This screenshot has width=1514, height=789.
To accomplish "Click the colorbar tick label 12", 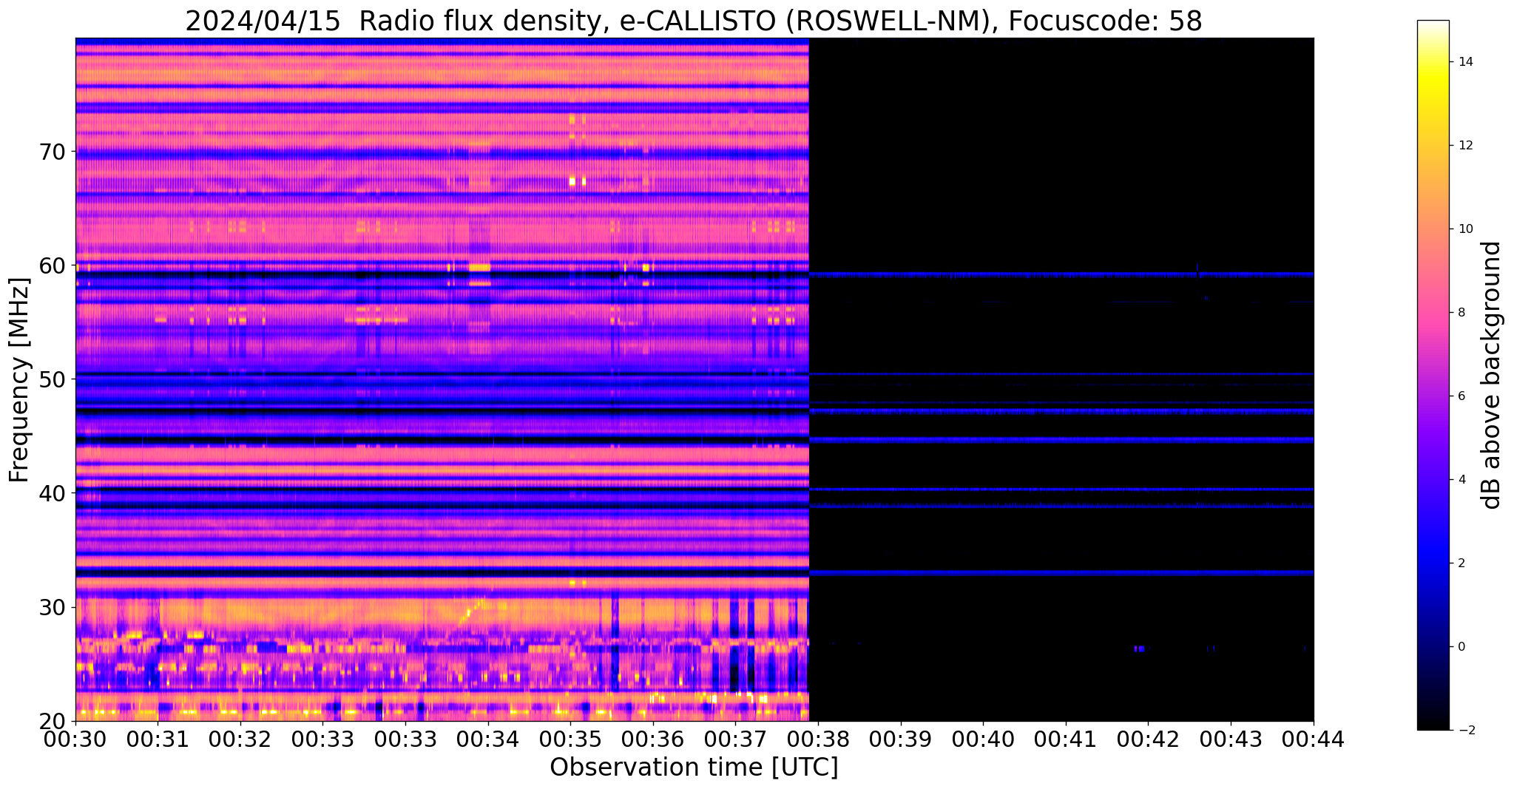I will 1465,146.
